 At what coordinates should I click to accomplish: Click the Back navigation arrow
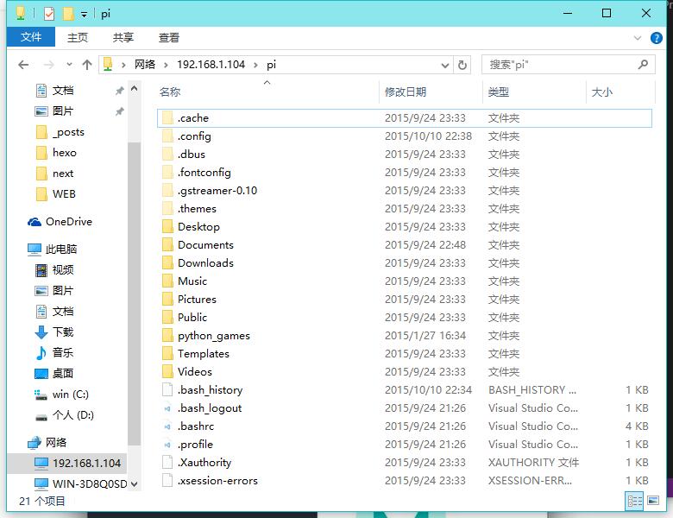coord(23,65)
